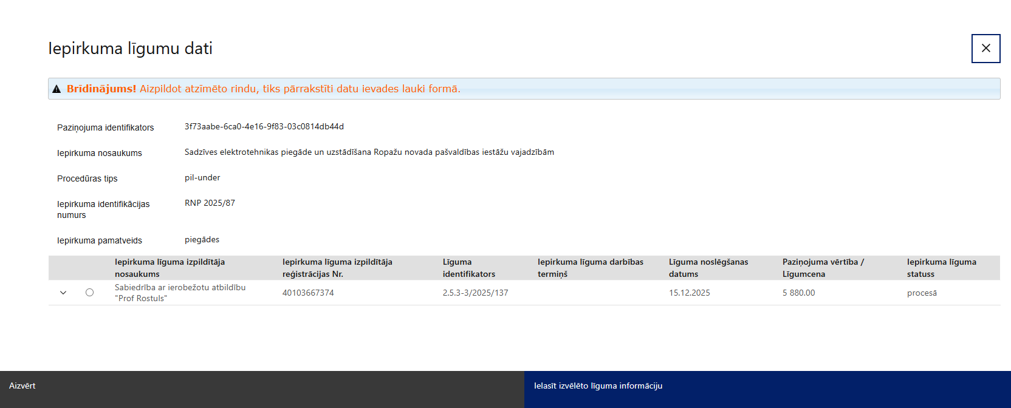Click the izpildītāja reģistrācijas Nr. column header
The image size is (1011, 408).
click(337, 268)
